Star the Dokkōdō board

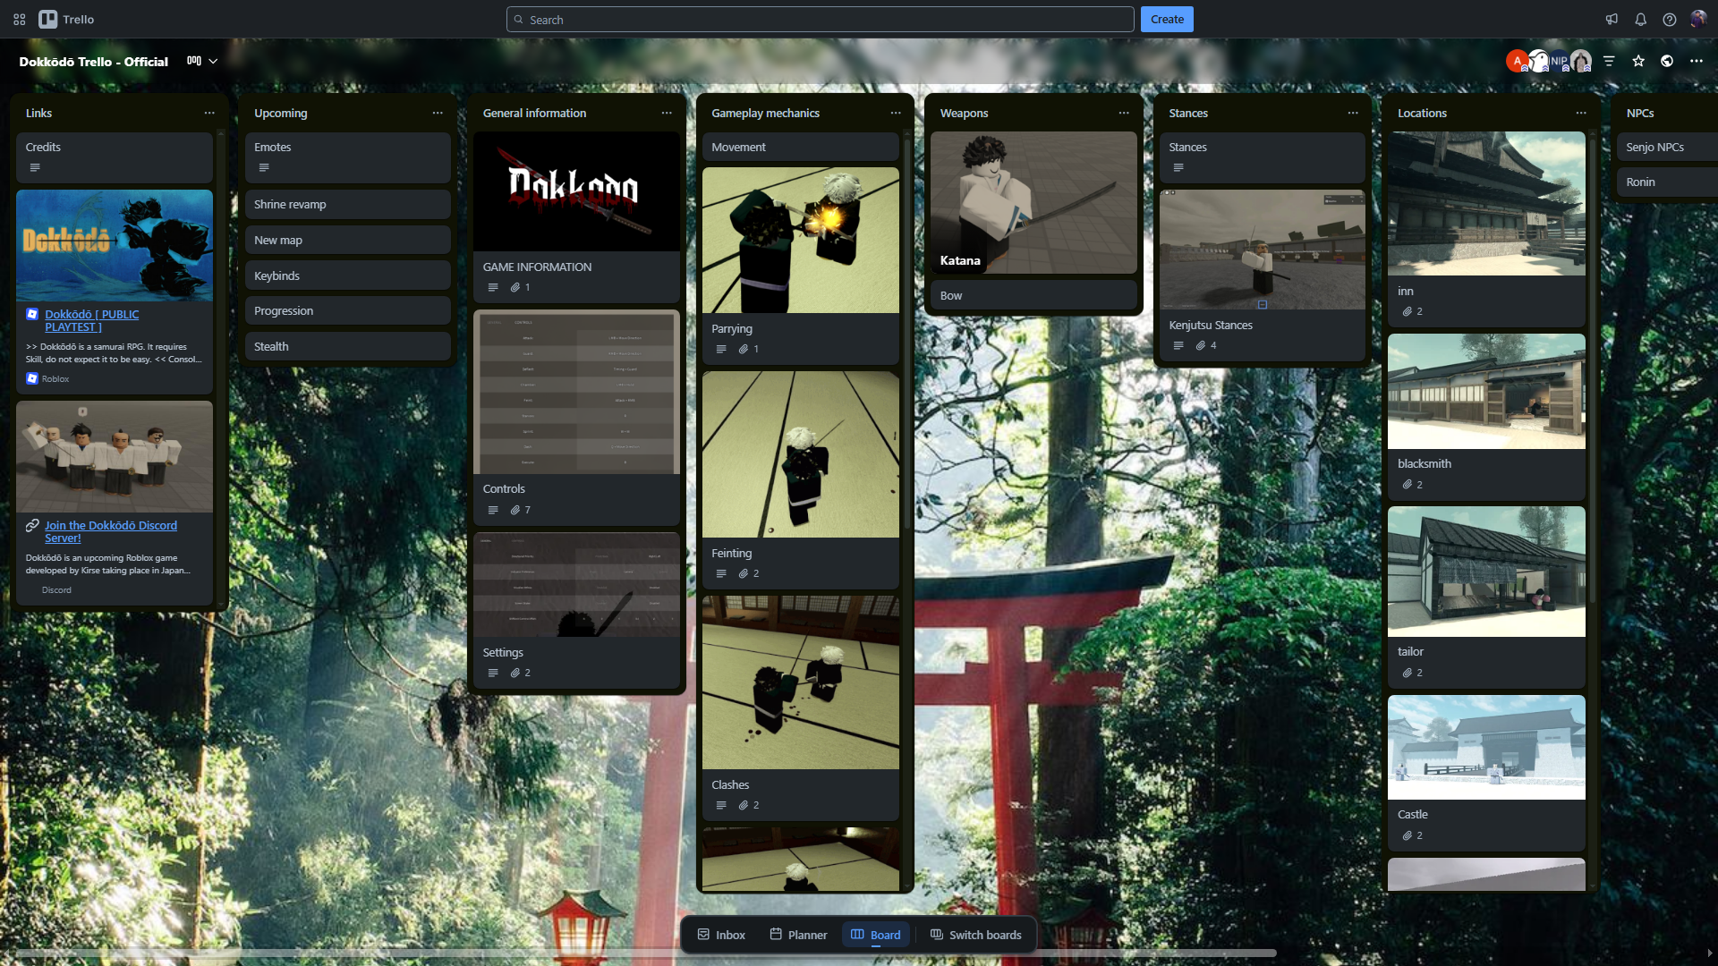tap(1638, 61)
